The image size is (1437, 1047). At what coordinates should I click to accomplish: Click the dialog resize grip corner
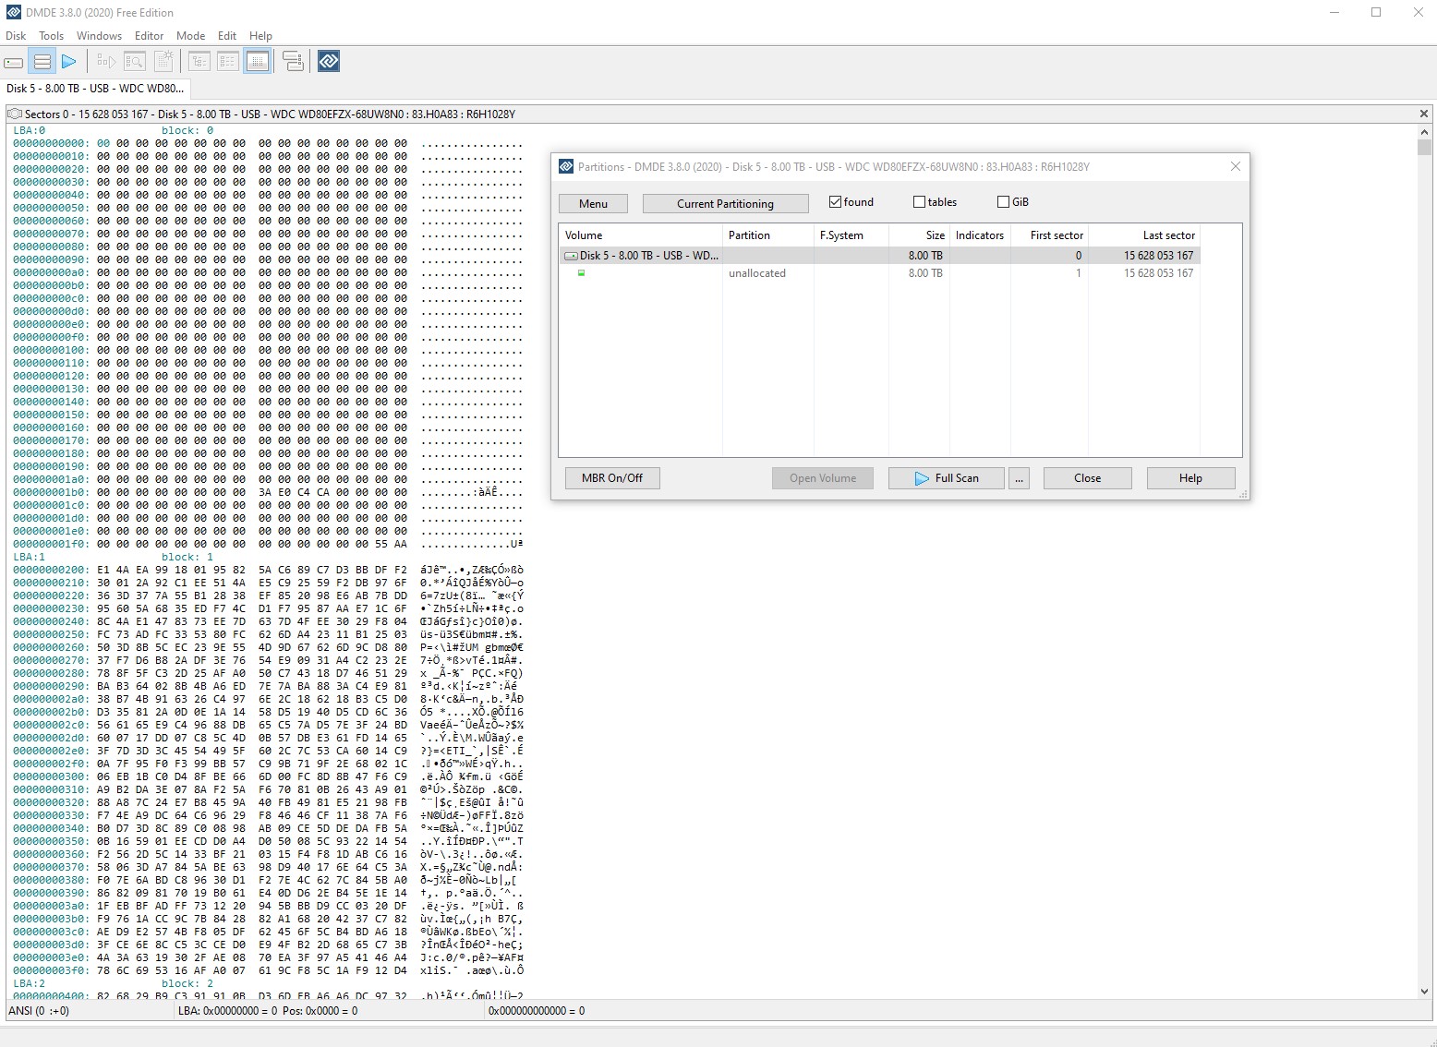(x=1243, y=494)
